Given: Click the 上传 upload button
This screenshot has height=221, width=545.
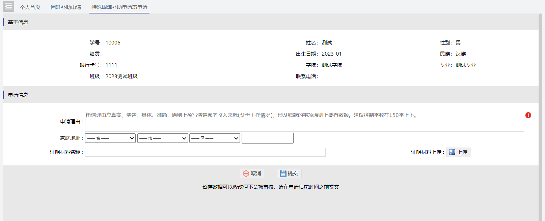Looking at the screenshot, I should point(459,152).
